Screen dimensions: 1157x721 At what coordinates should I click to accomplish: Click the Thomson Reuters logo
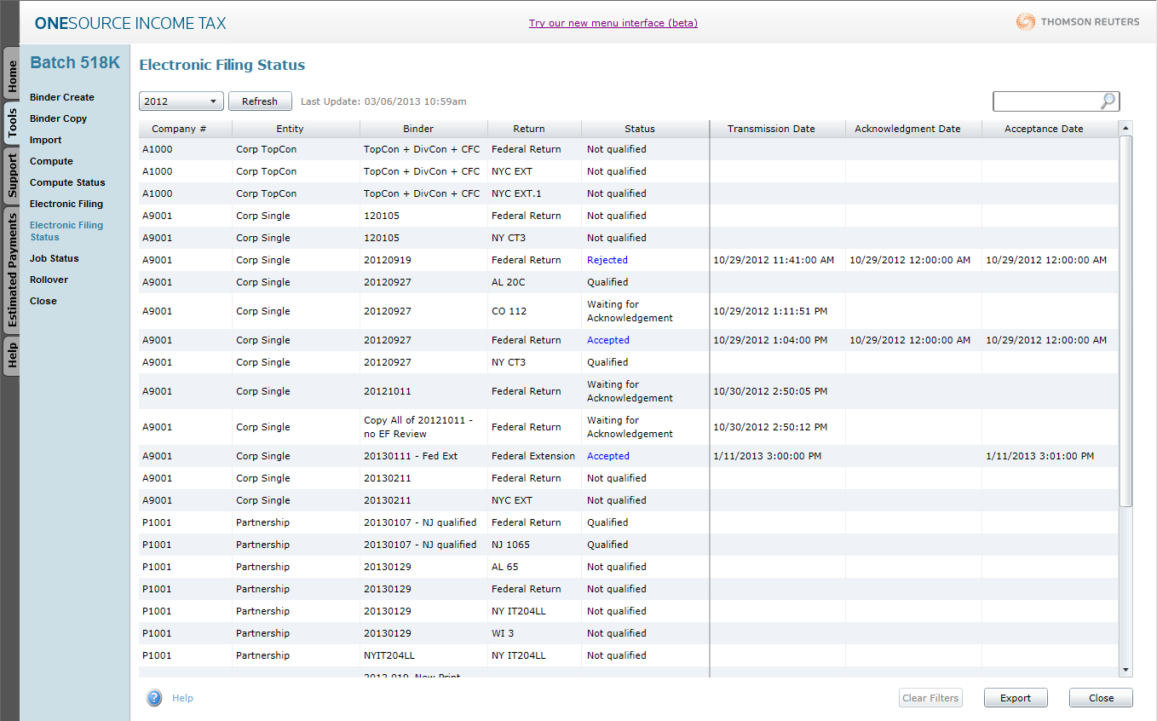[x=1078, y=22]
